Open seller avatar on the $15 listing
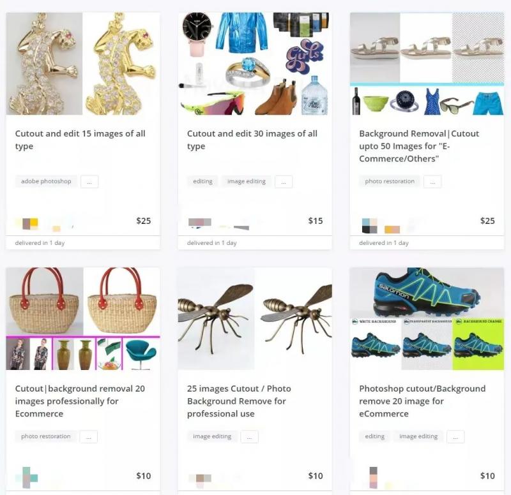511x495 pixels. pos(200,222)
